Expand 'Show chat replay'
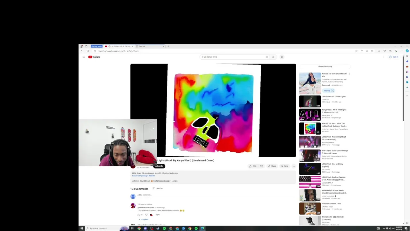 click(325, 66)
